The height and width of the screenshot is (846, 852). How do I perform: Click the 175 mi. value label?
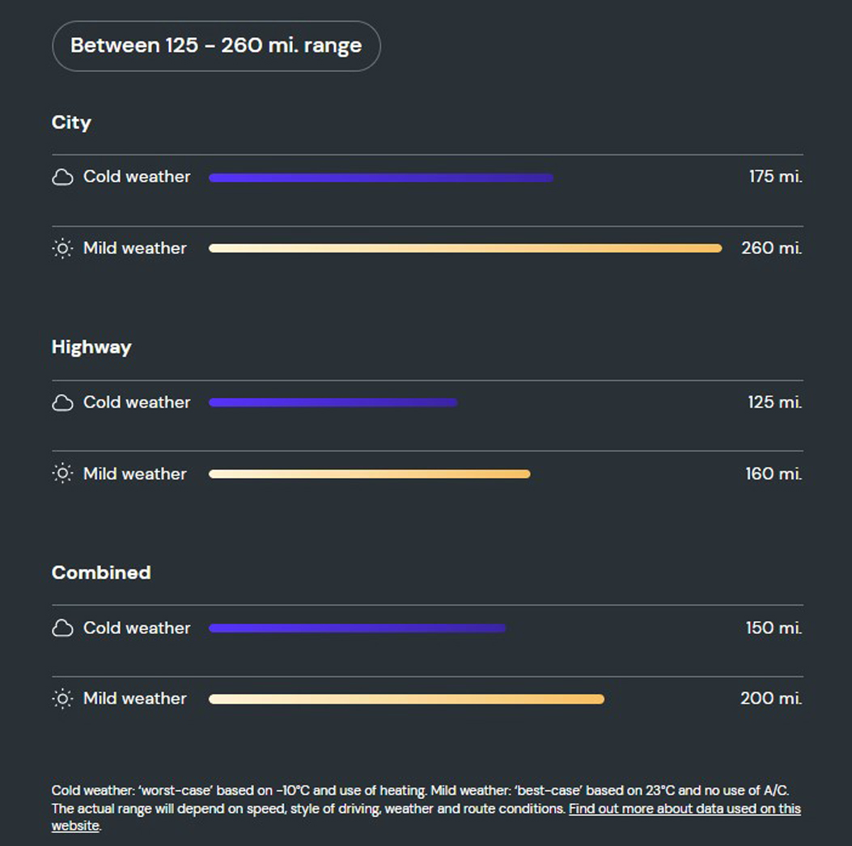(x=775, y=177)
